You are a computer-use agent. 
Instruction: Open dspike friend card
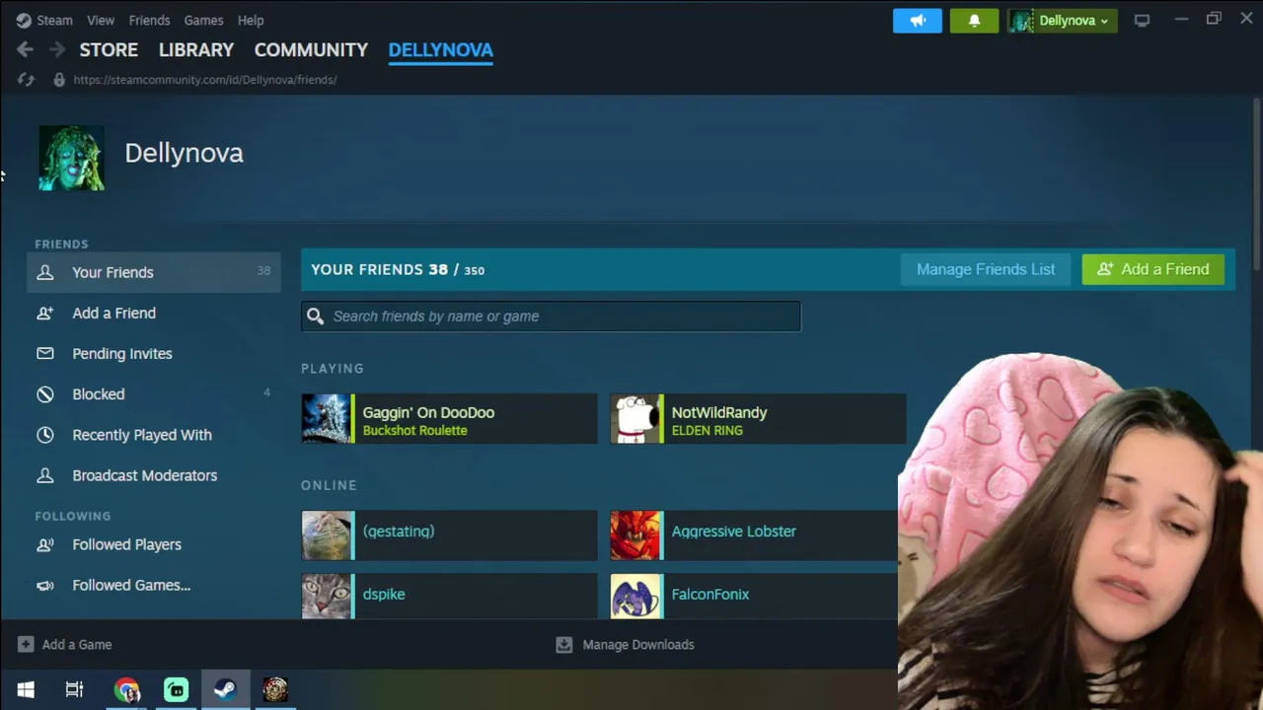tap(449, 596)
